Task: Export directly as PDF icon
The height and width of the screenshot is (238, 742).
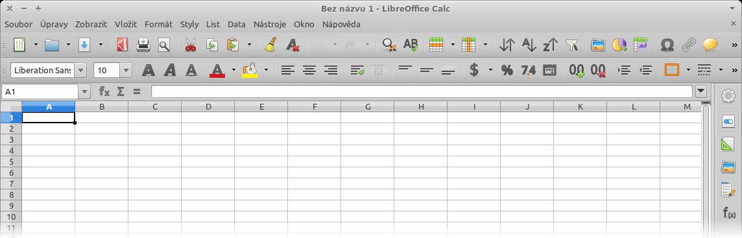Action: 123,45
